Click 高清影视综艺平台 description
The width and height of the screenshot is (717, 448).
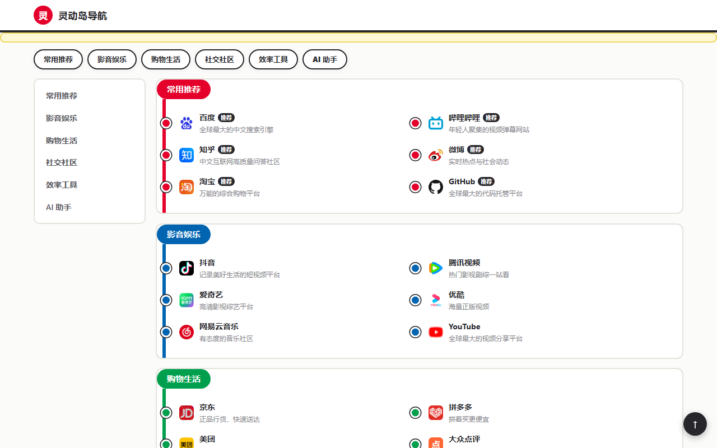(x=226, y=307)
